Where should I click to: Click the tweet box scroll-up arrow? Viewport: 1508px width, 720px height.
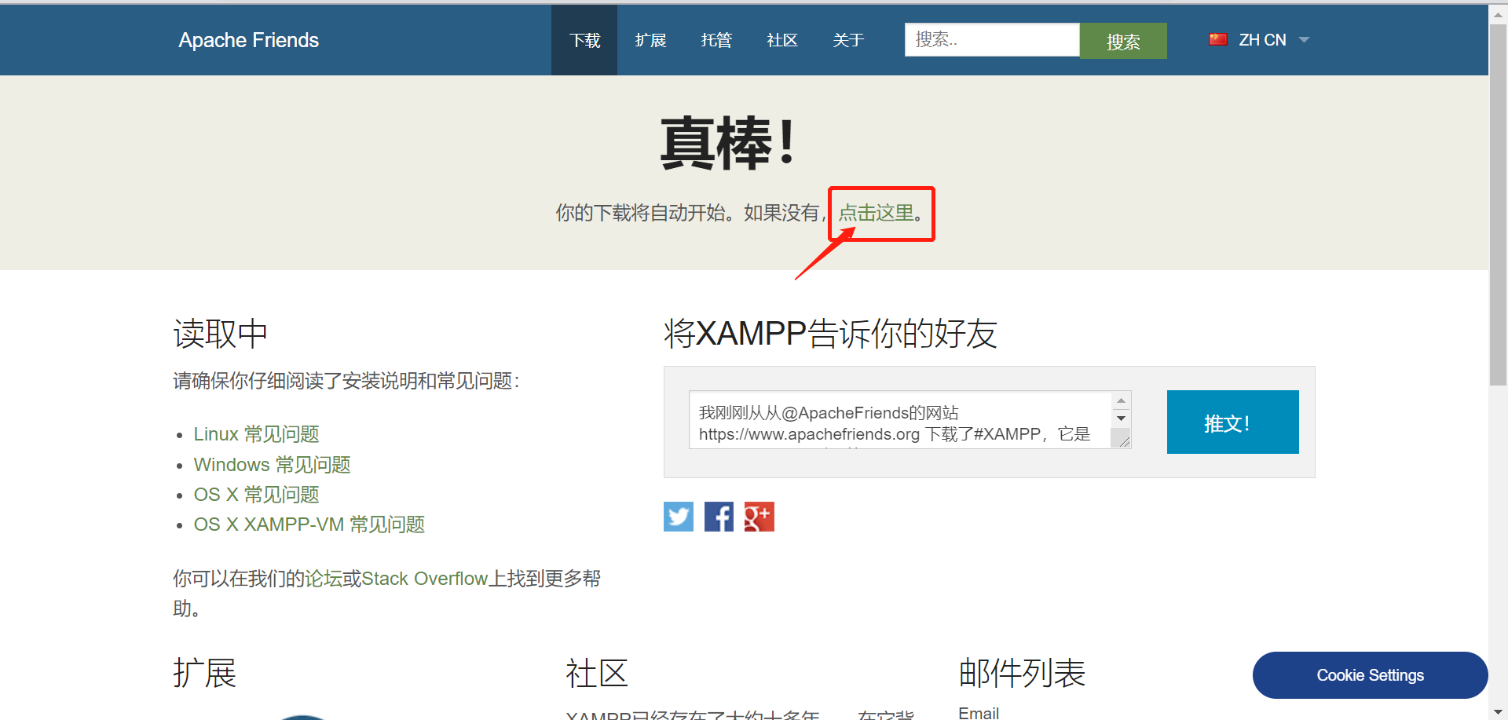point(1121,399)
